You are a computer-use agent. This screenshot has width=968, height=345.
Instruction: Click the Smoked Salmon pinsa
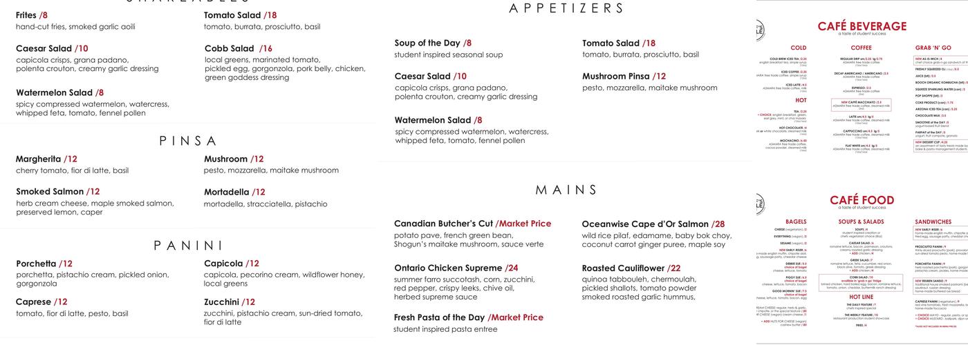pos(57,192)
